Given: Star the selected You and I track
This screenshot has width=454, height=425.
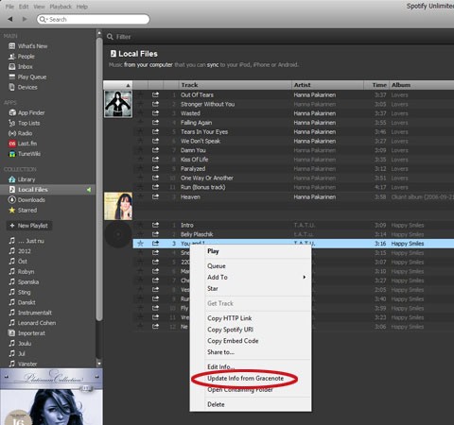Looking at the screenshot, I should (141, 244).
